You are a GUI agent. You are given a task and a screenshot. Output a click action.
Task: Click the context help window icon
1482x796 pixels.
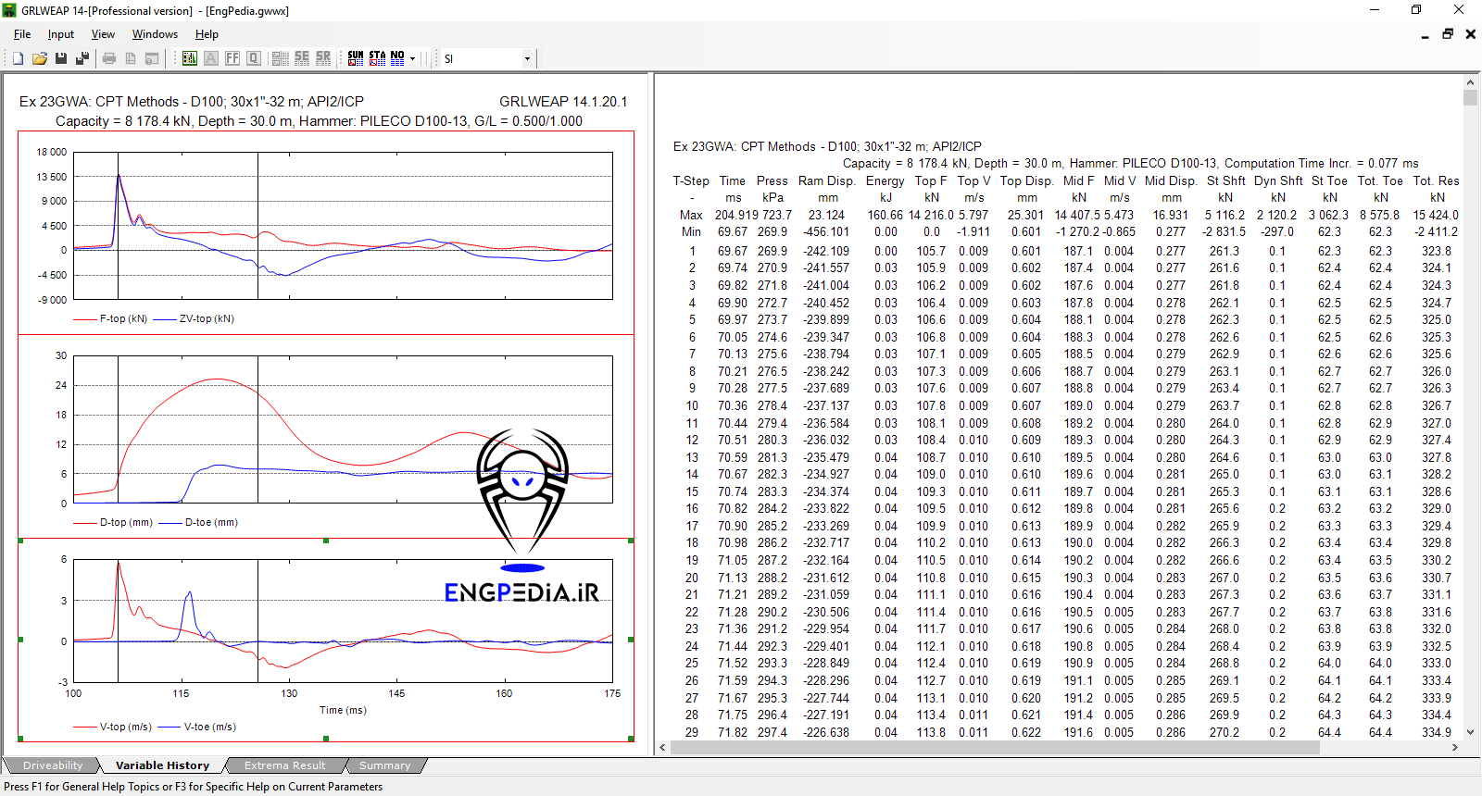click(152, 58)
